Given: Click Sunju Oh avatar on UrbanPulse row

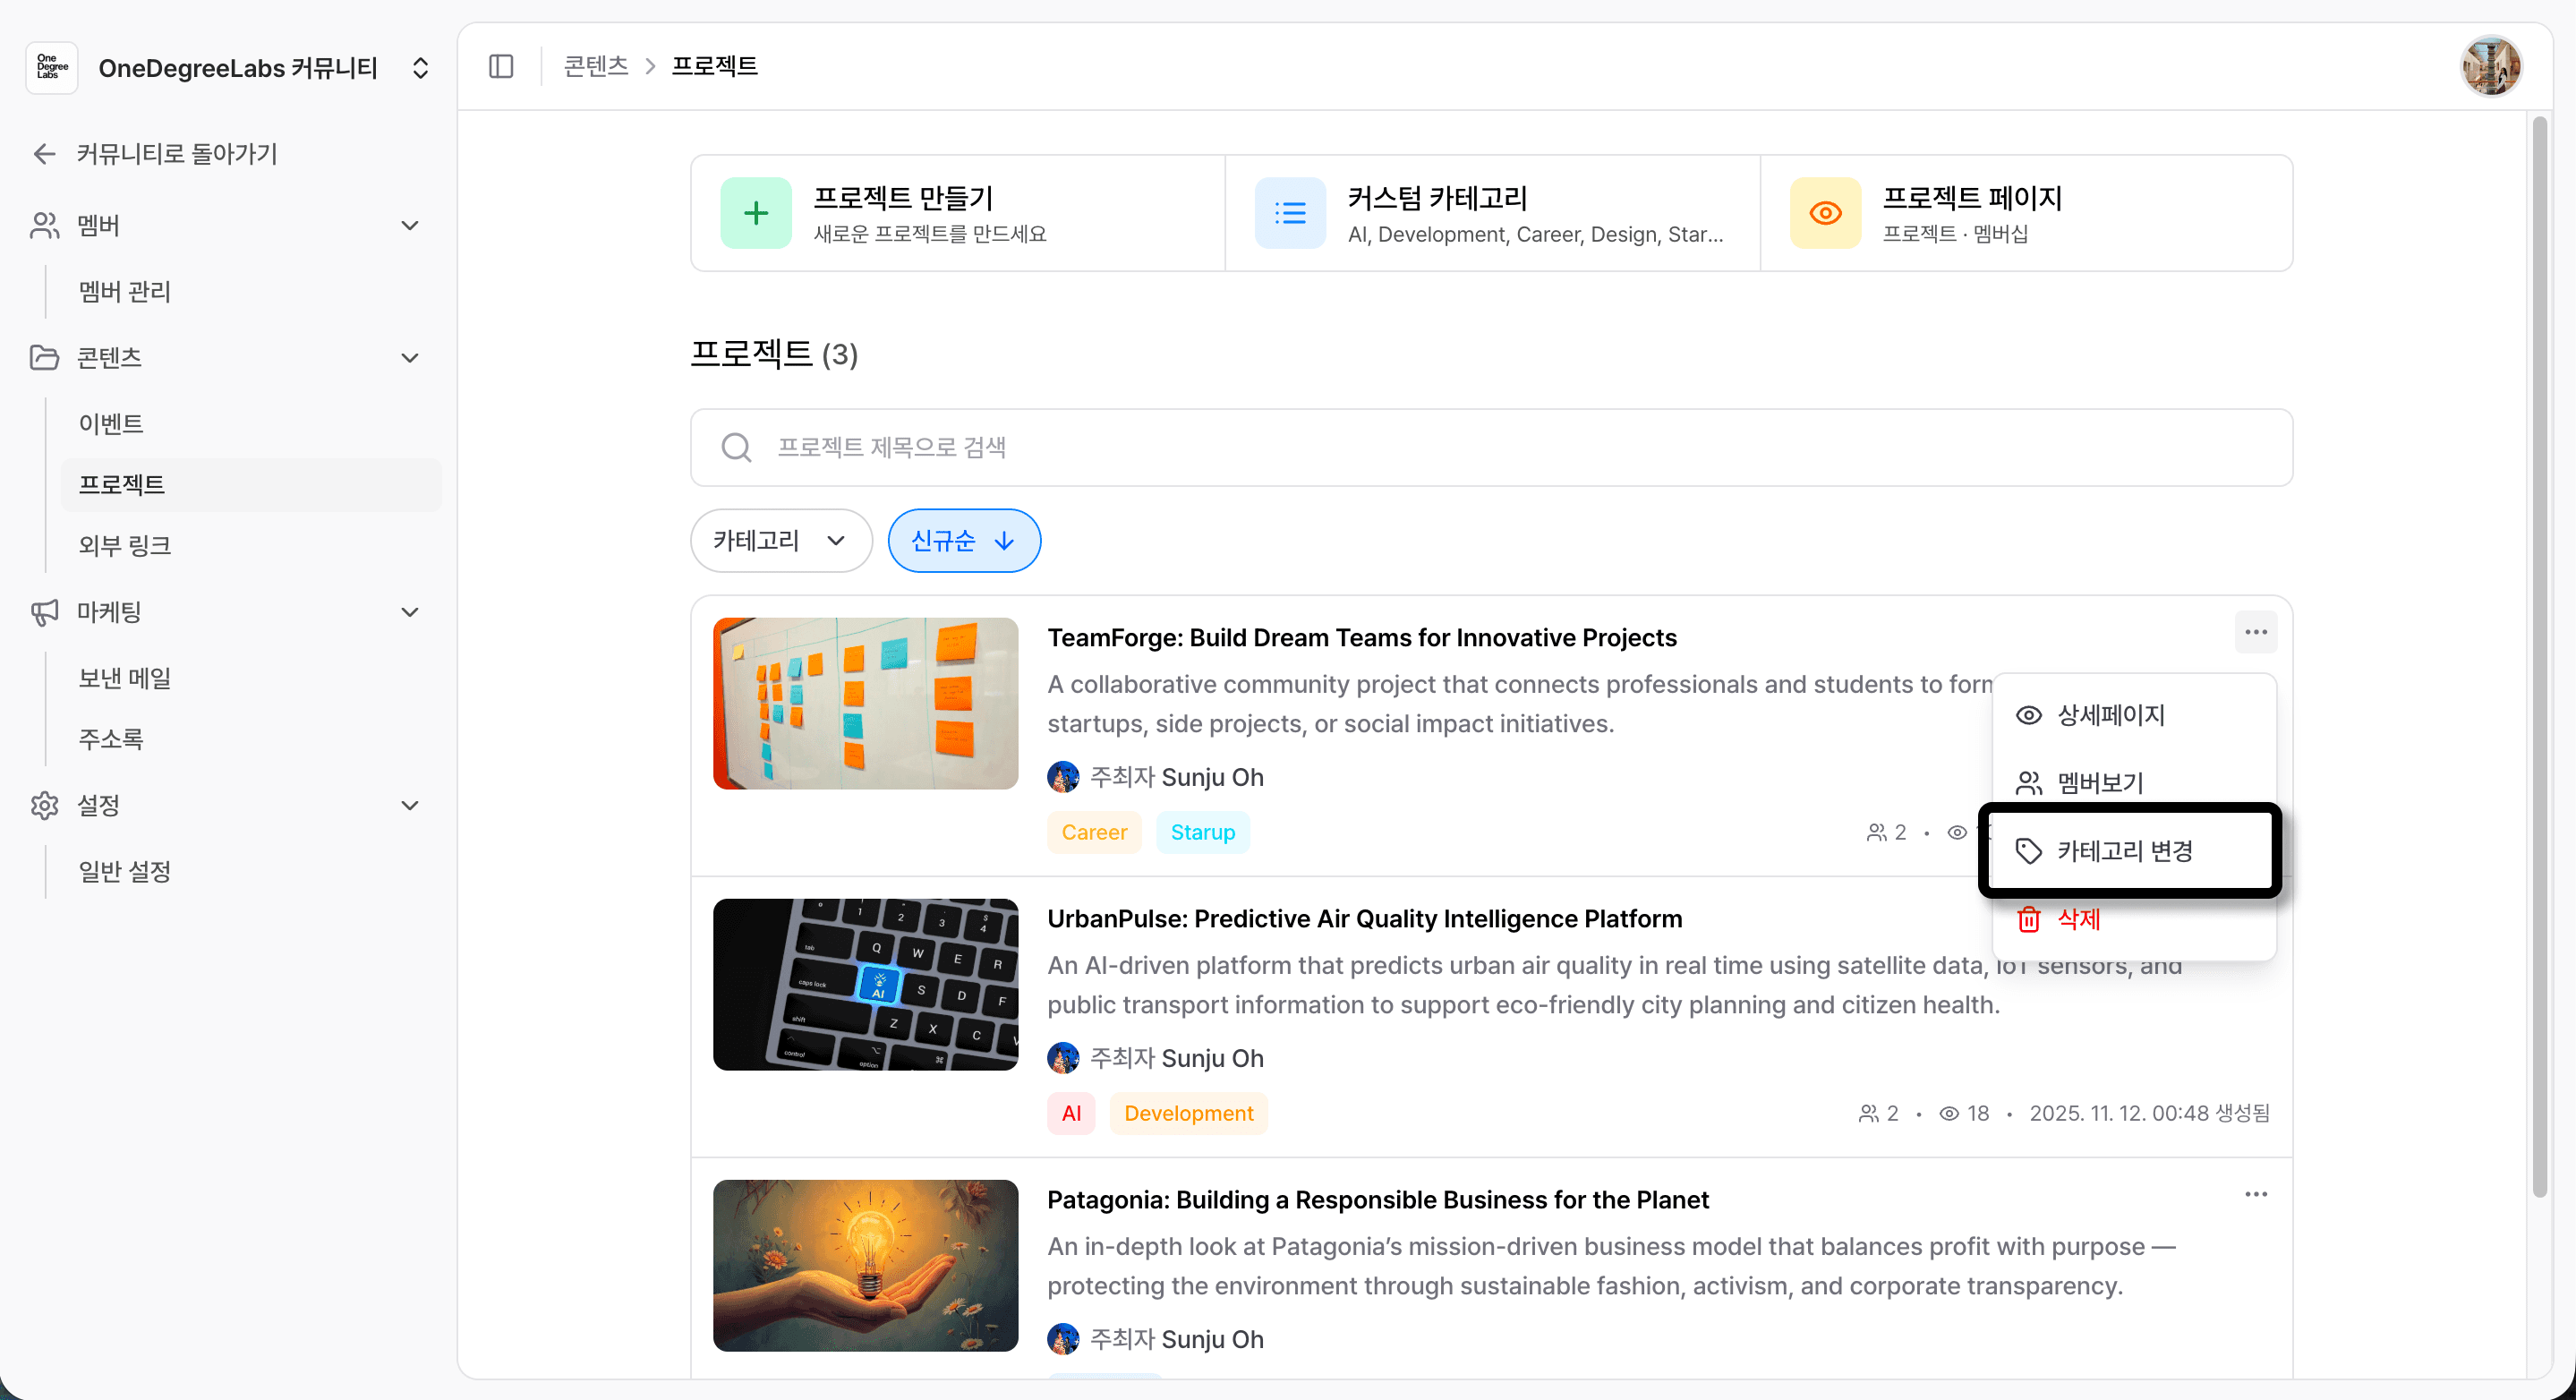Looking at the screenshot, I should (1063, 1058).
